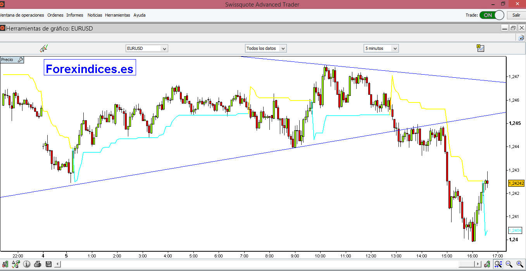Click the left arrow of the horizontal scrollbar

(x=58, y=264)
